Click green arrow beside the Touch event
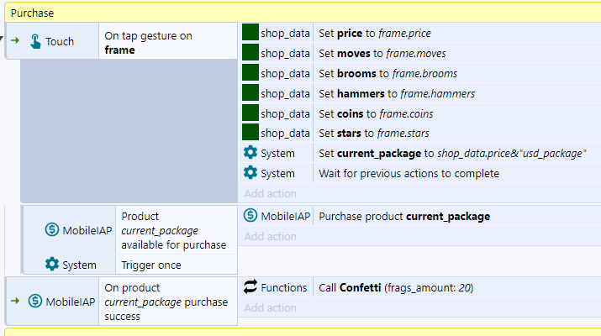Image resolution: width=601 pixels, height=336 pixels. tap(14, 42)
